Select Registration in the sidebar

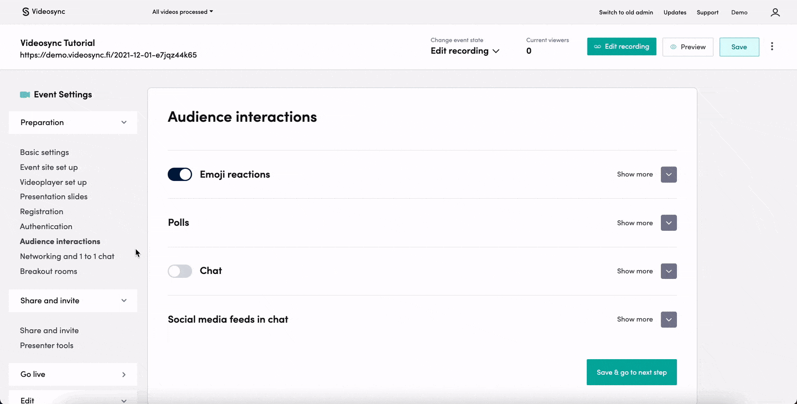coord(42,211)
